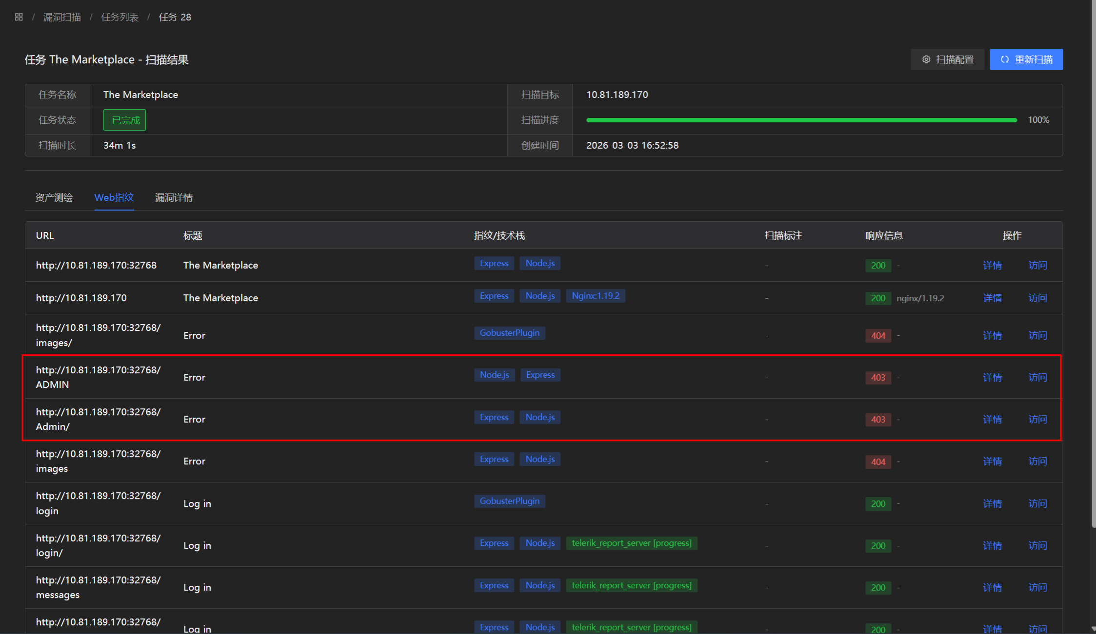Click 访问 for the Admin/ row
The width and height of the screenshot is (1096, 634).
point(1037,419)
